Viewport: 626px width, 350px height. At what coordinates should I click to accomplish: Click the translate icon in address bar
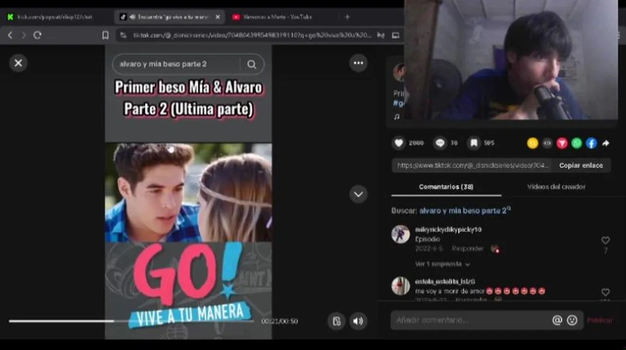coord(381,35)
